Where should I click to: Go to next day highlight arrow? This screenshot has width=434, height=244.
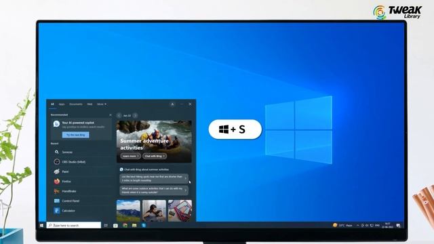[x=135, y=115]
